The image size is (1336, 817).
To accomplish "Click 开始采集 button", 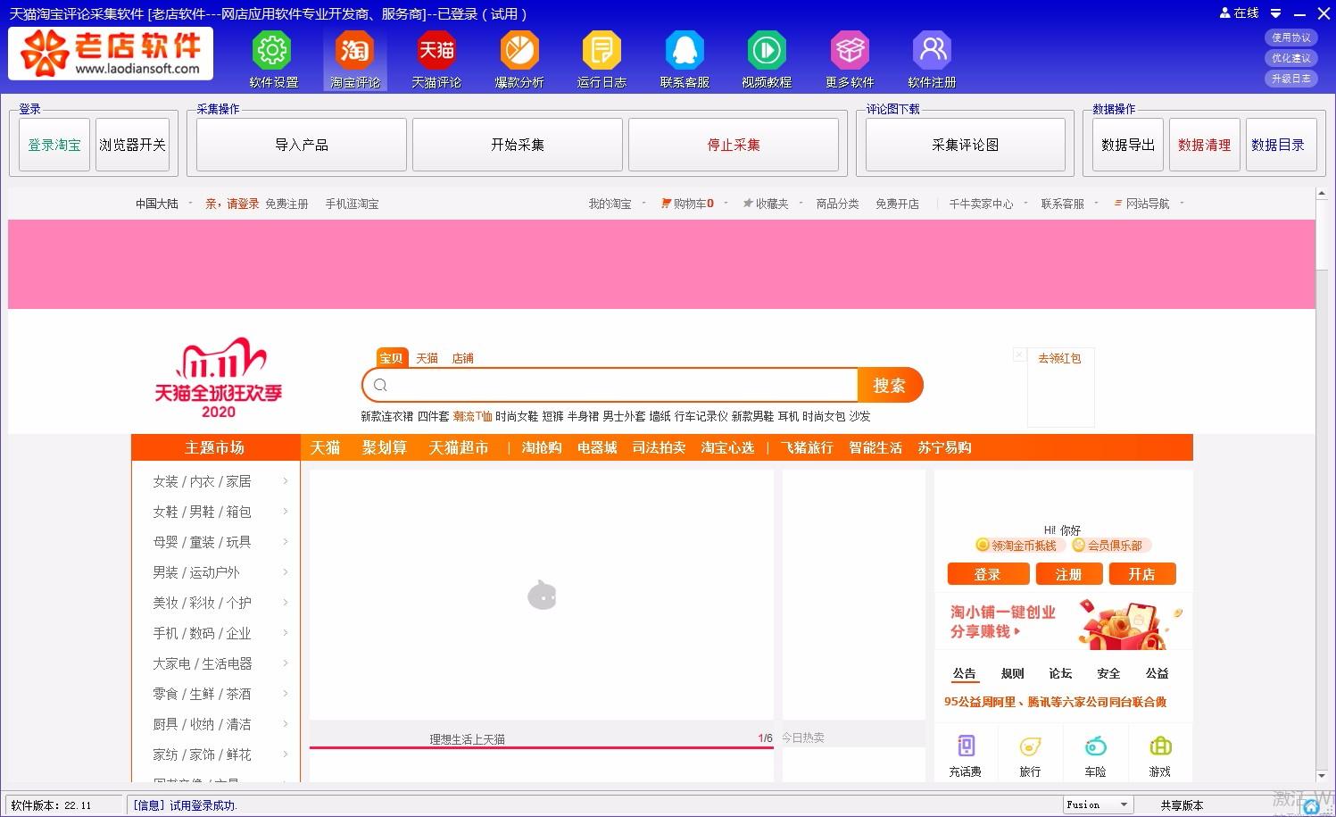I will 518,145.
